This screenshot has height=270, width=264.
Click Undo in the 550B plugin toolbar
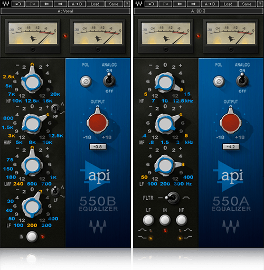pos(18,4)
